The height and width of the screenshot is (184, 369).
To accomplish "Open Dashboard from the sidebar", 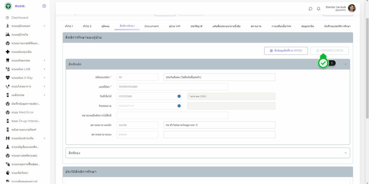I will (x=19, y=18).
